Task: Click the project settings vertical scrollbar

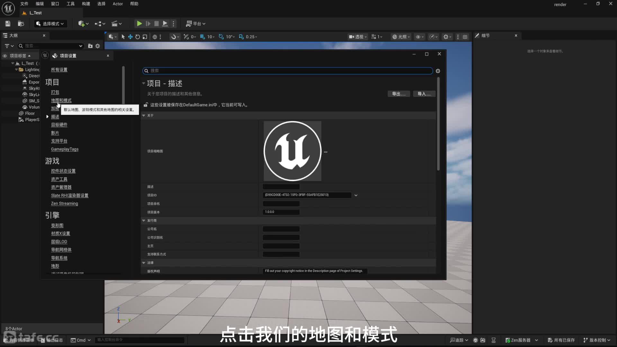Action: pos(438,124)
